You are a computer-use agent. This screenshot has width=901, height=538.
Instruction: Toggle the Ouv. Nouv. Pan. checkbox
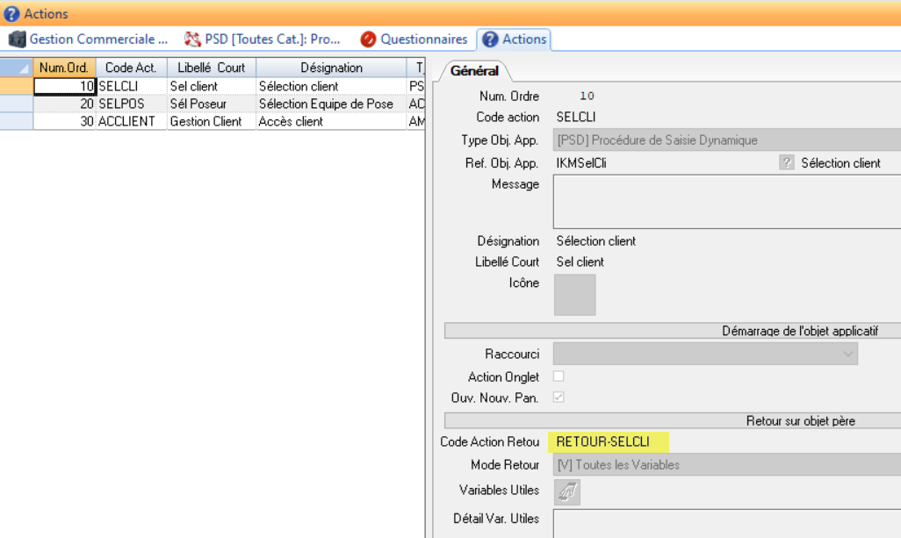click(559, 398)
